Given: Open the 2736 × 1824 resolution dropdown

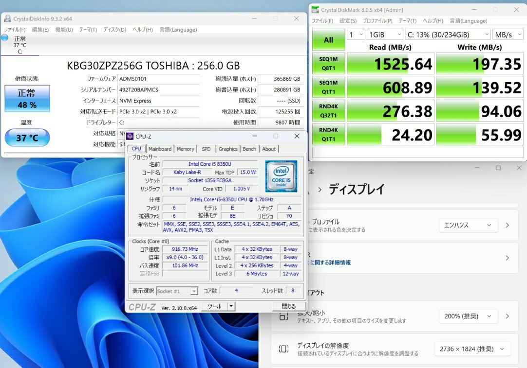Looking at the screenshot, I should [x=472, y=349].
